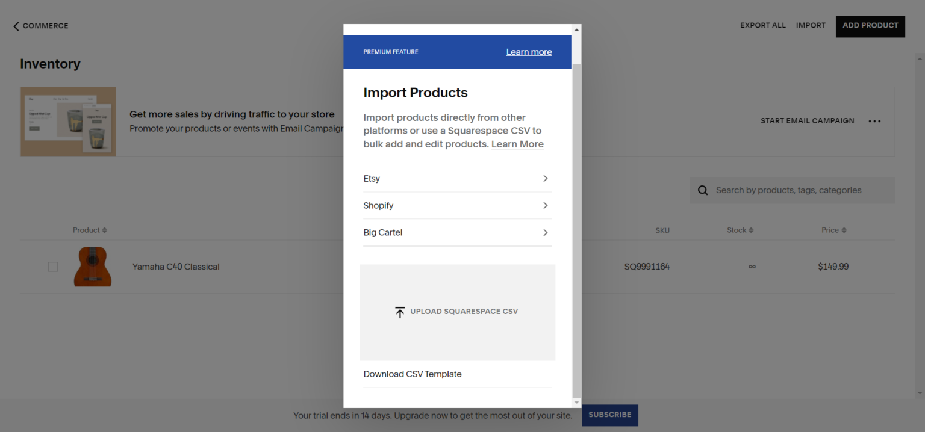
Task: Check the Yamaha C40 Classical row checkbox
Action: click(53, 267)
